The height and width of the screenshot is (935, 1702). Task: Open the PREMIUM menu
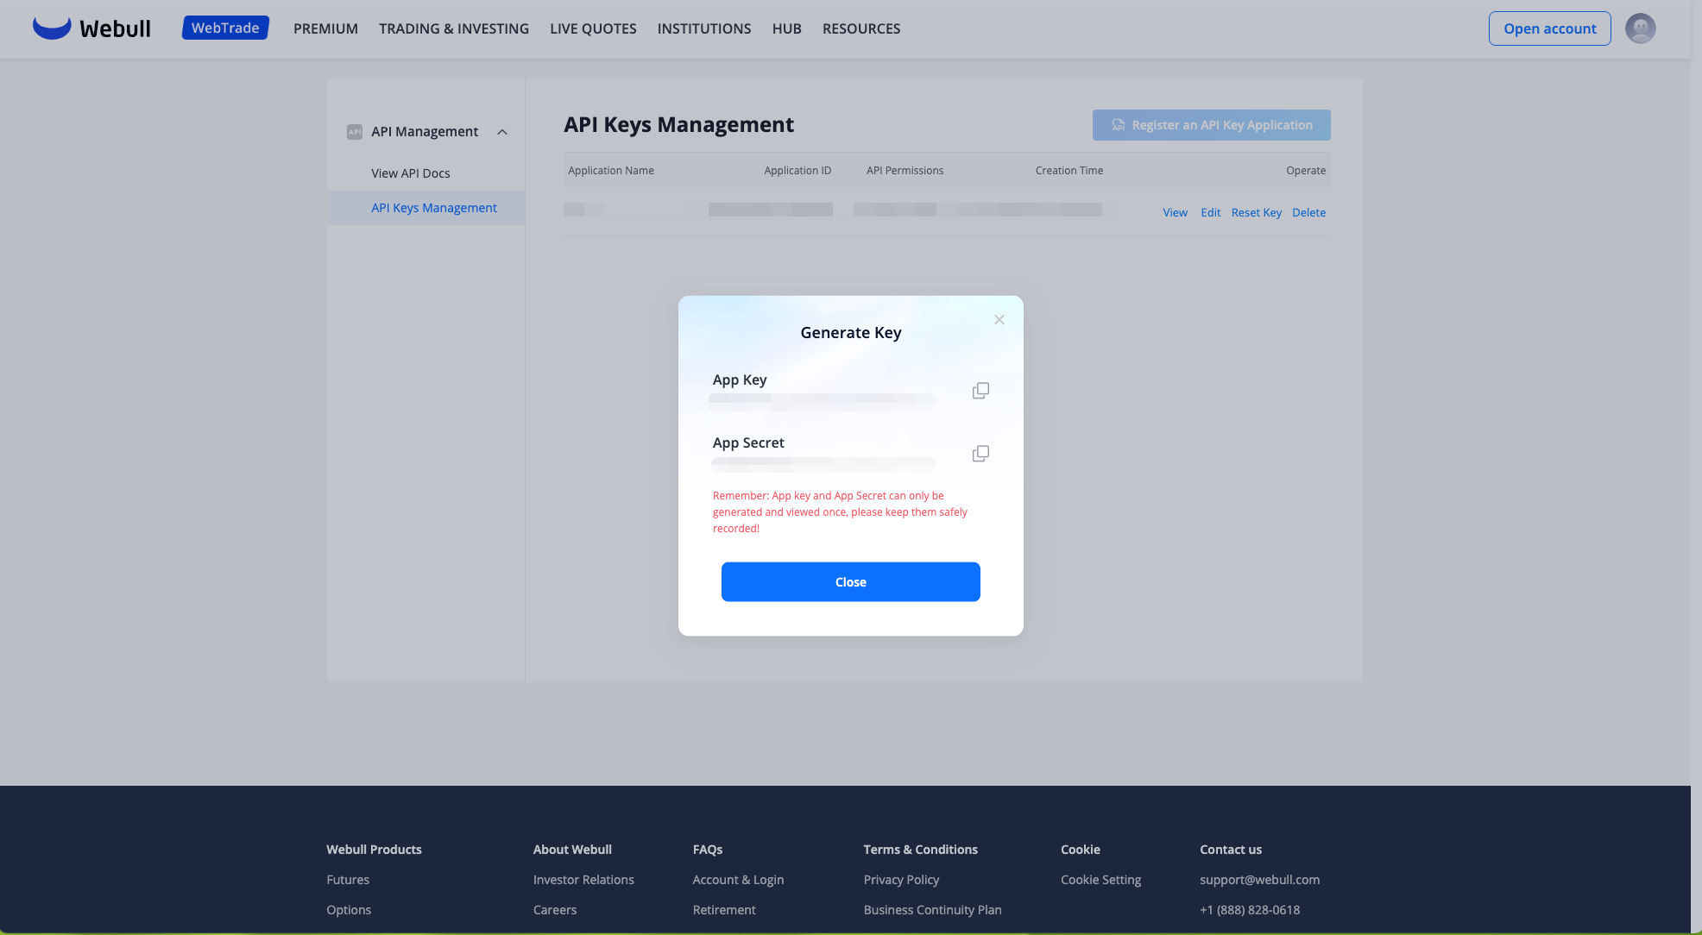[325, 28]
